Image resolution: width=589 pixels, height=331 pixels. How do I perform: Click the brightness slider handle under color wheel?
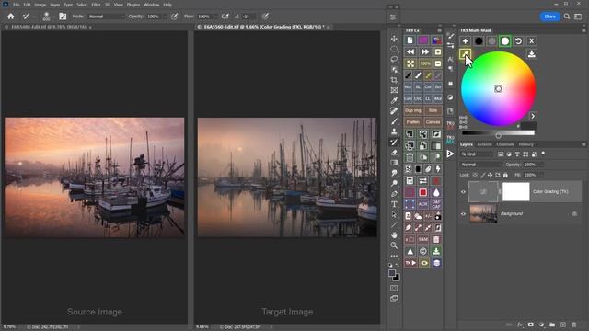coord(498,135)
